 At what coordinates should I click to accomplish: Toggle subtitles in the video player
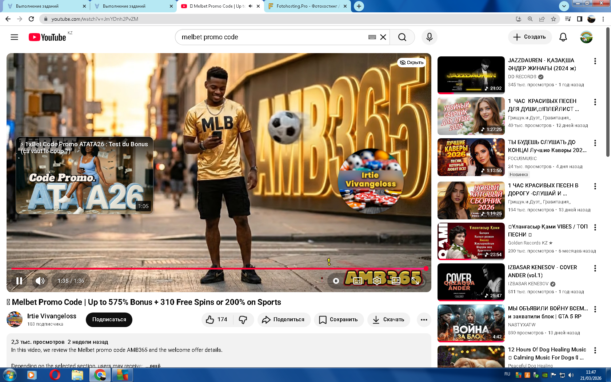(x=358, y=280)
